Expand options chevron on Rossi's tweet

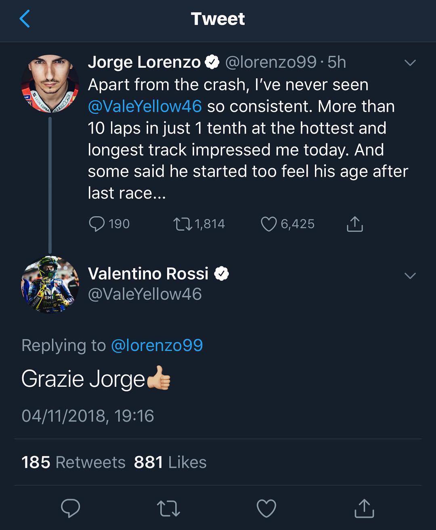point(410,276)
